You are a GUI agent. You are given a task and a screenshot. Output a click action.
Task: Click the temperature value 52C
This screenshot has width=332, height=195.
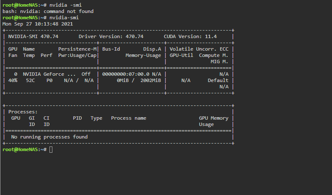(30, 80)
